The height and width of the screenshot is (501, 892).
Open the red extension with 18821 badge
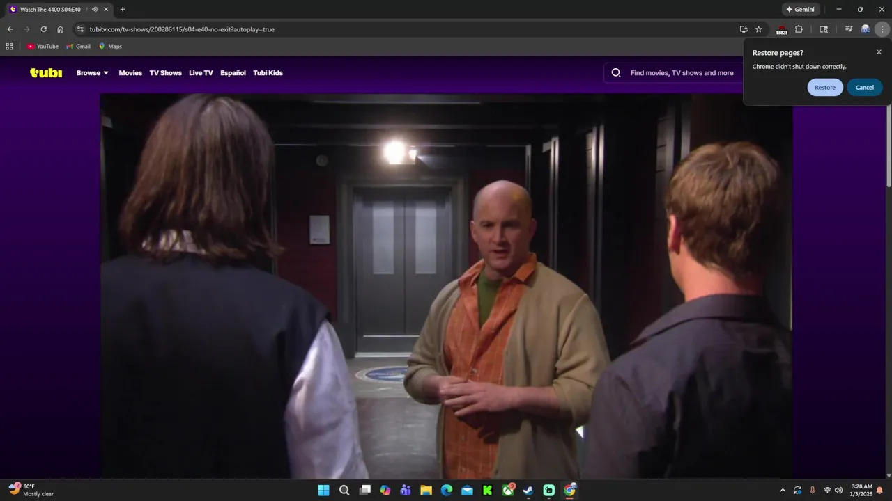[x=781, y=30]
